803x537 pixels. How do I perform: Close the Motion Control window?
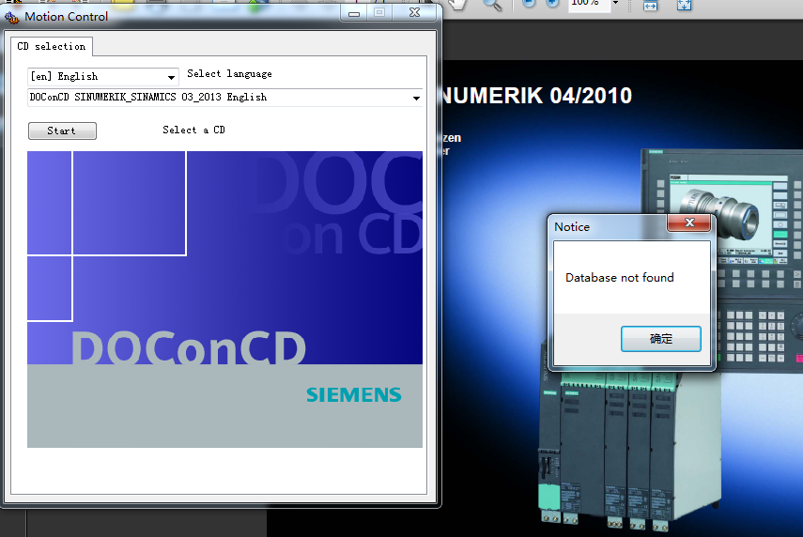coord(415,13)
